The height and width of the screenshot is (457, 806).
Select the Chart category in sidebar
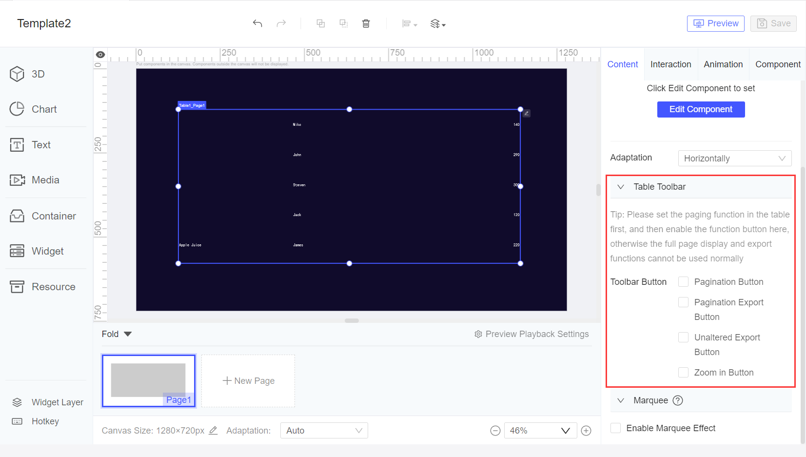click(x=44, y=109)
